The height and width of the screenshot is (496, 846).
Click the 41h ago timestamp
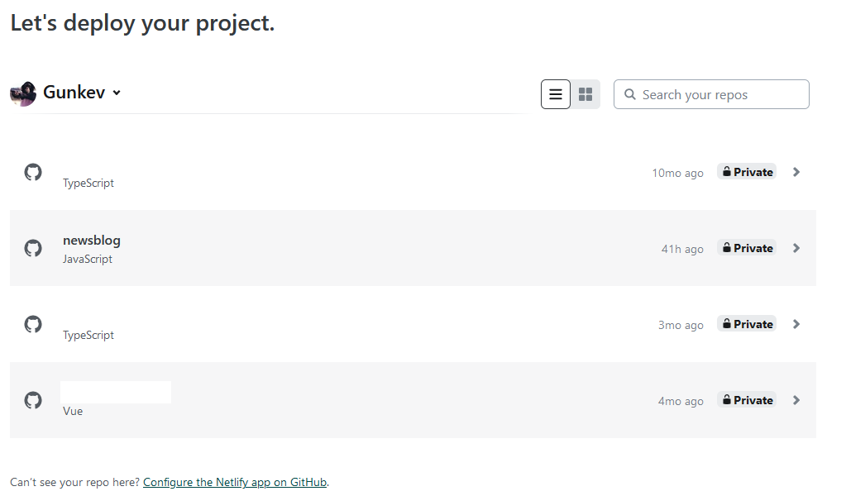click(682, 247)
